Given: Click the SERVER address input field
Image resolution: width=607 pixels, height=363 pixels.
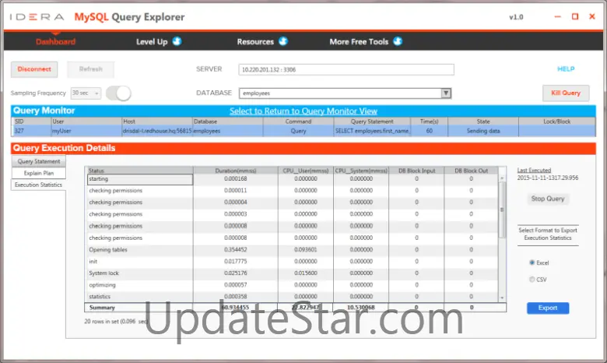Looking at the screenshot, I should (x=346, y=70).
